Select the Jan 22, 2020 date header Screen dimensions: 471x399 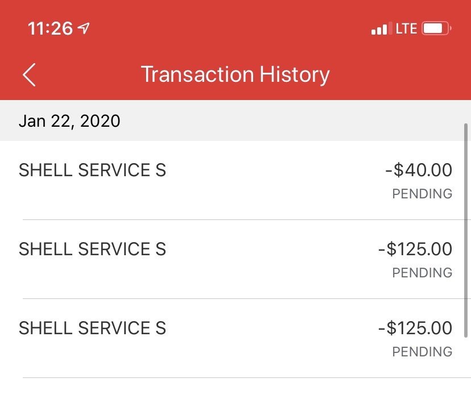(69, 121)
